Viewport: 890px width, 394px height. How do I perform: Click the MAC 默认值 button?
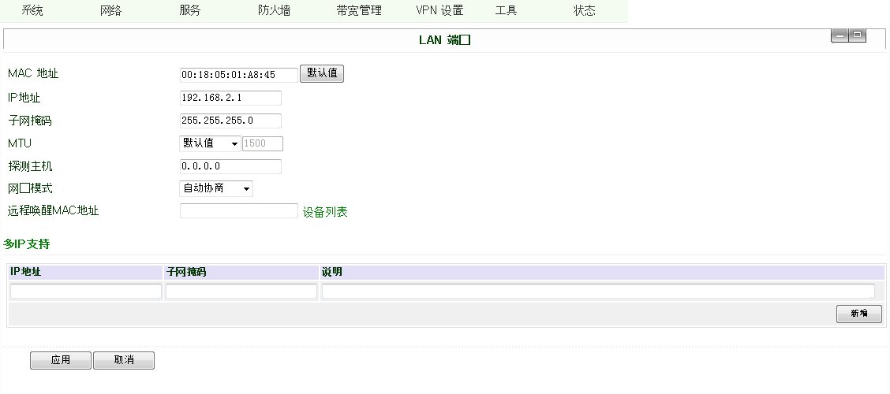[322, 73]
